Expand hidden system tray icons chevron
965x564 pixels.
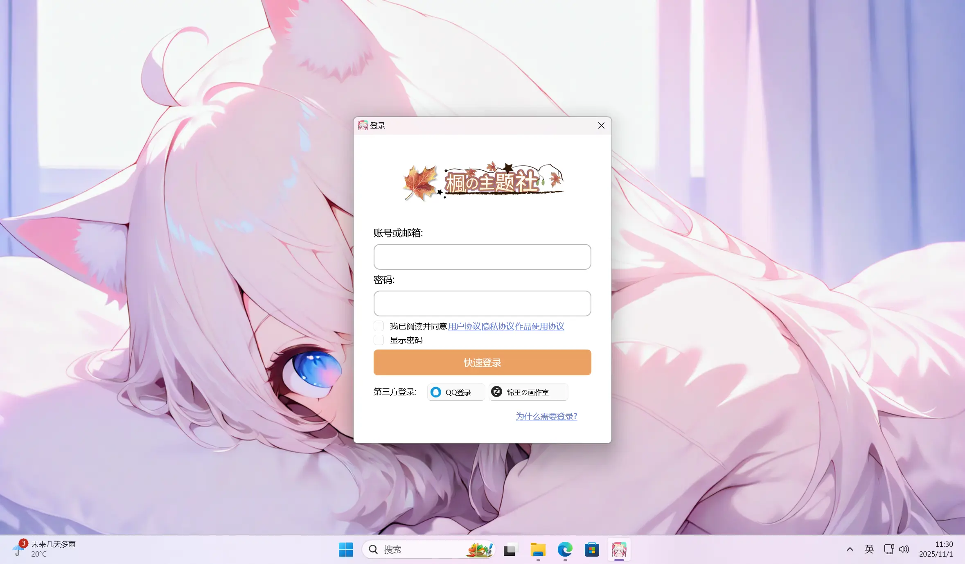(x=850, y=549)
